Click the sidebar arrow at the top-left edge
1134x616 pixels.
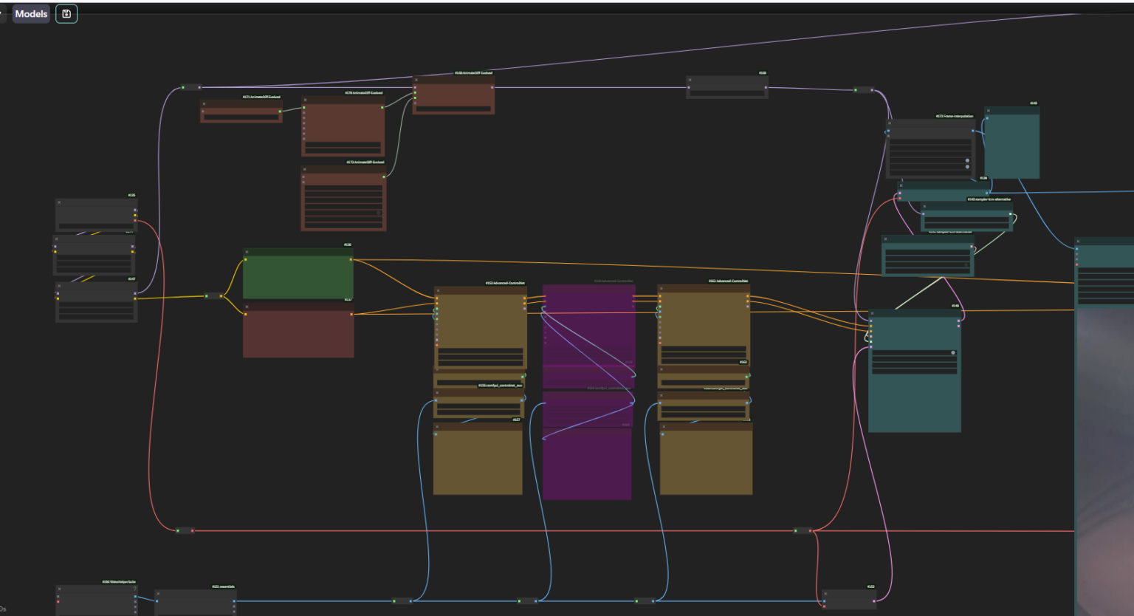coord(3,13)
